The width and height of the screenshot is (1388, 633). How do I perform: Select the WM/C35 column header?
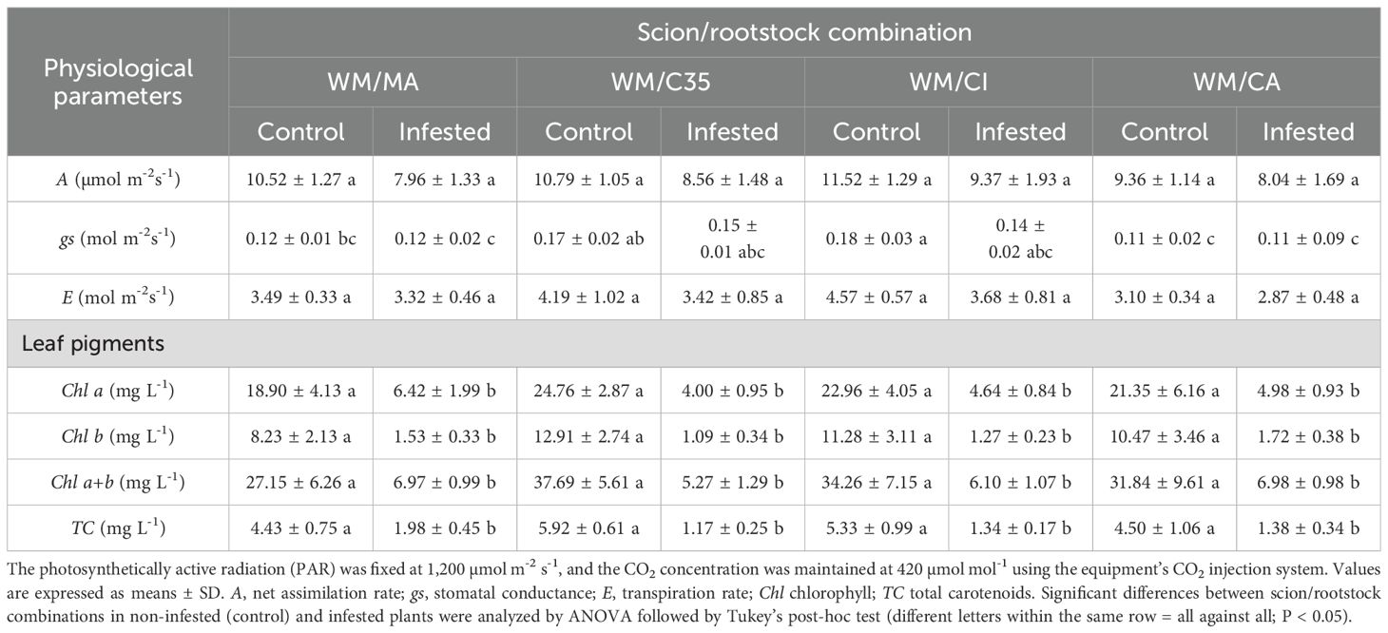[x=661, y=83]
